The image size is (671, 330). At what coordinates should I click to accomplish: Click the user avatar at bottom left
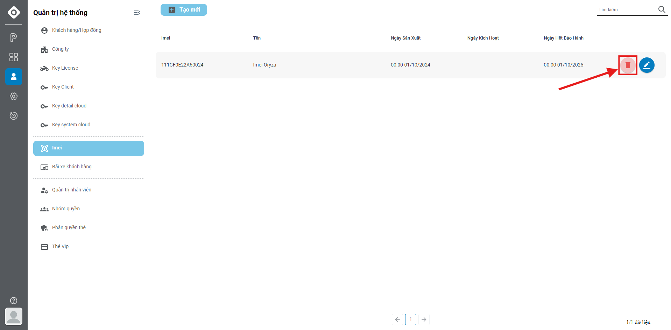(x=14, y=317)
